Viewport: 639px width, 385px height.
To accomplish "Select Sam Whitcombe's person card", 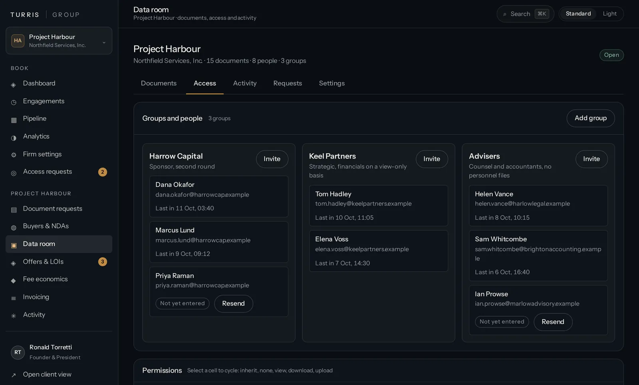I will 538,256.
